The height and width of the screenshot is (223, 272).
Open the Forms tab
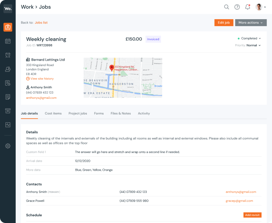99,113
